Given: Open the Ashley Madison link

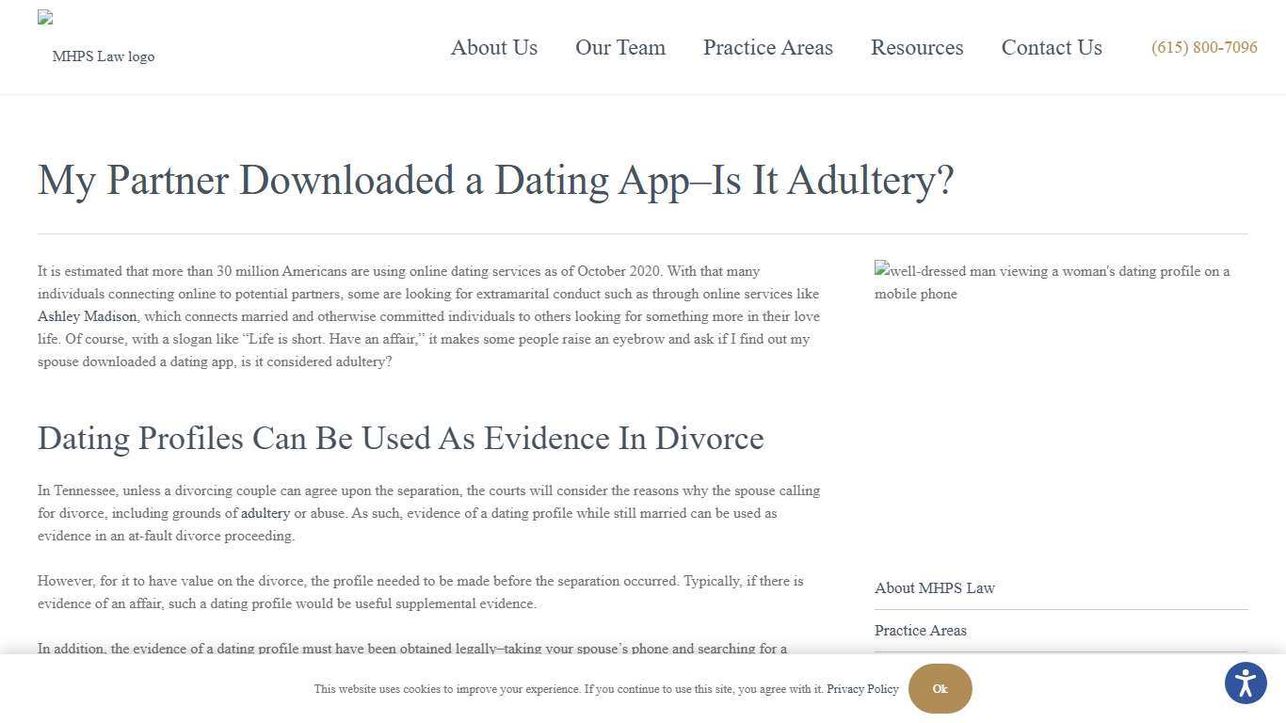Looking at the screenshot, I should (x=87, y=316).
